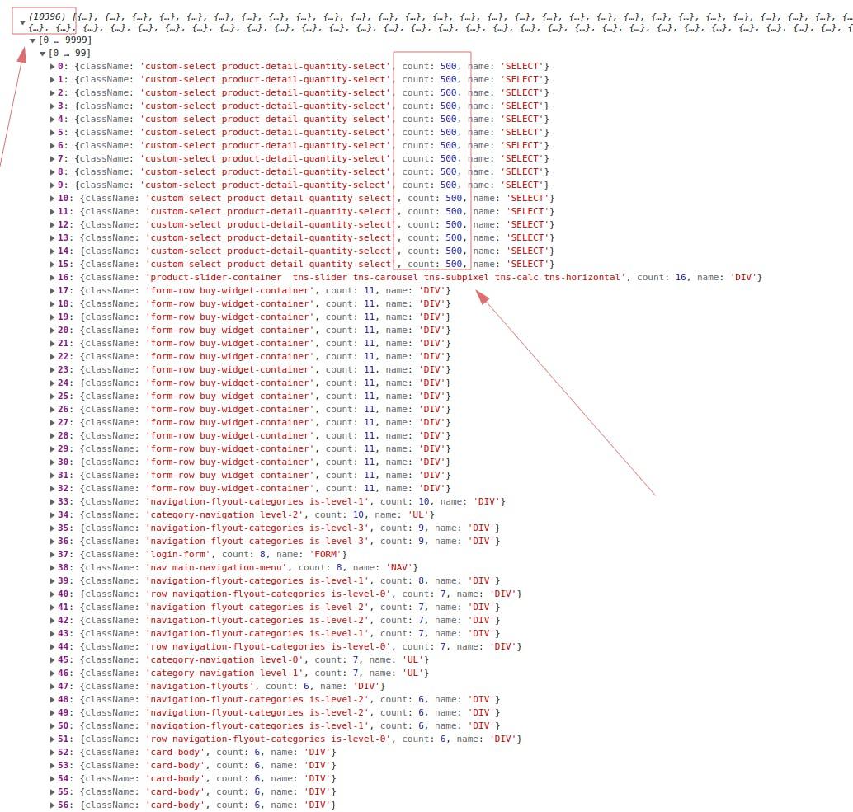This screenshot has height=812, width=853.
Task: Expand object at index 33
Action: pyautogui.click(x=52, y=502)
